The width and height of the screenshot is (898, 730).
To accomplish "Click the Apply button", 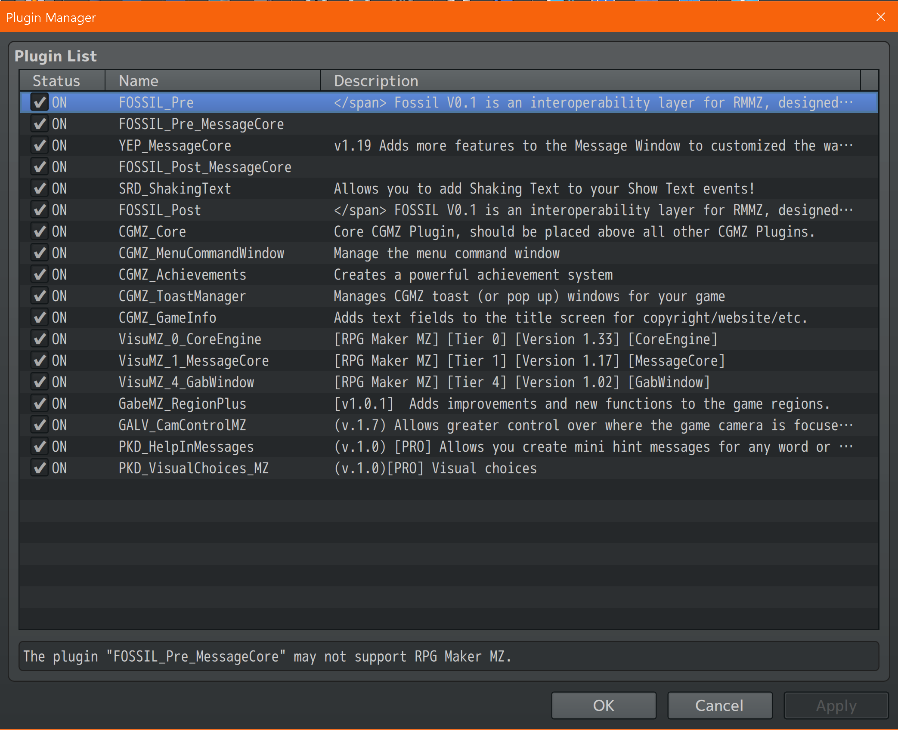I will click(836, 705).
